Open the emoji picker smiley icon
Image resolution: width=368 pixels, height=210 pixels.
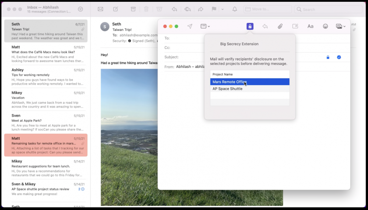325,26
